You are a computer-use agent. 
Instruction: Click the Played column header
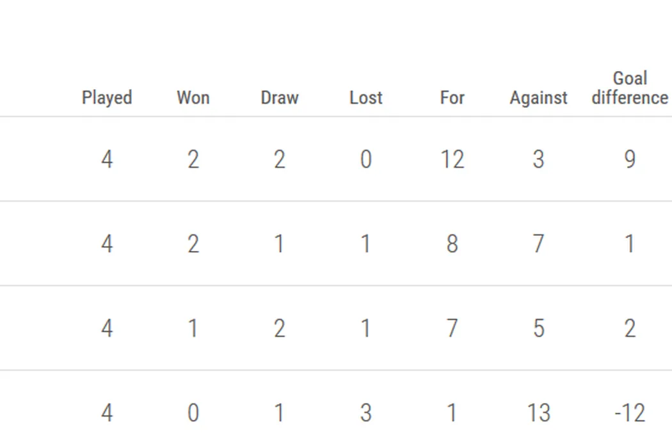click(x=107, y=98)
